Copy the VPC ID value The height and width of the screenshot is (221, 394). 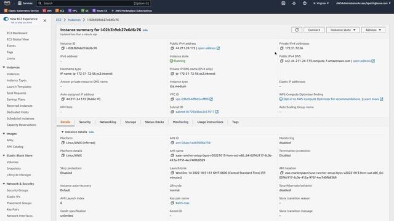point(172,99)
